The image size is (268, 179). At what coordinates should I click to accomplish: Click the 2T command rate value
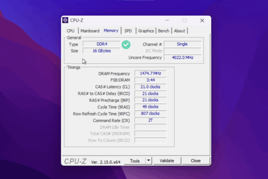point(150,120)
